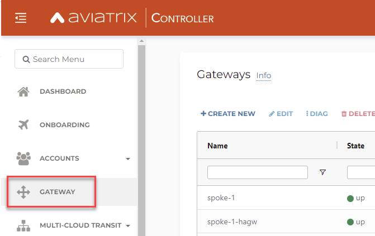Focus the State column filter input
375x236 pixels.
[x=361, y=172]
